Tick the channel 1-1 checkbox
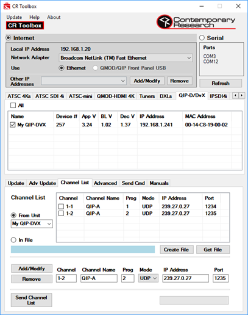The height and width of the screenshot is (315, 248). 61,206
